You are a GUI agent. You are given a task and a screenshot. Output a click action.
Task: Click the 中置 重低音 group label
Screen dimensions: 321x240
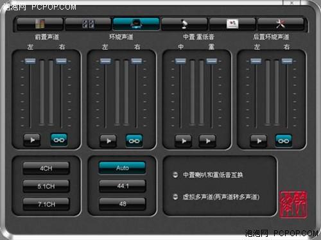(x=198, y=37)
